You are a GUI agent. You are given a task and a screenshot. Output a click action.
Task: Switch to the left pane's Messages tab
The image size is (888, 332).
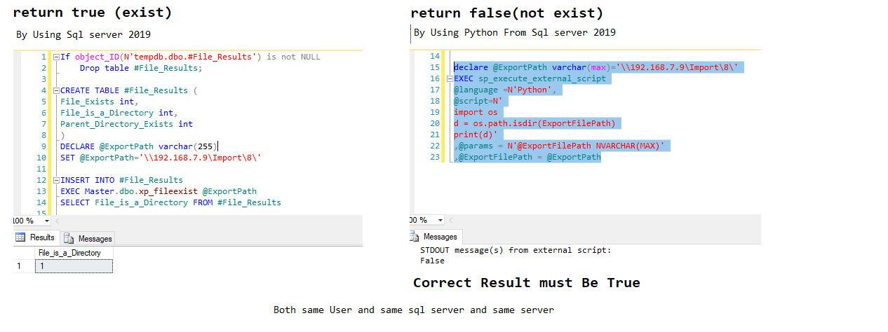88,238
